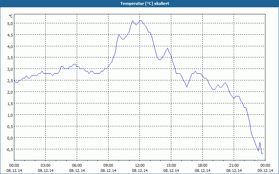Screen dimensions: 279x174
Task: Click the '08.12.14' date under 03:00
Action: click(x=46, y=171)
